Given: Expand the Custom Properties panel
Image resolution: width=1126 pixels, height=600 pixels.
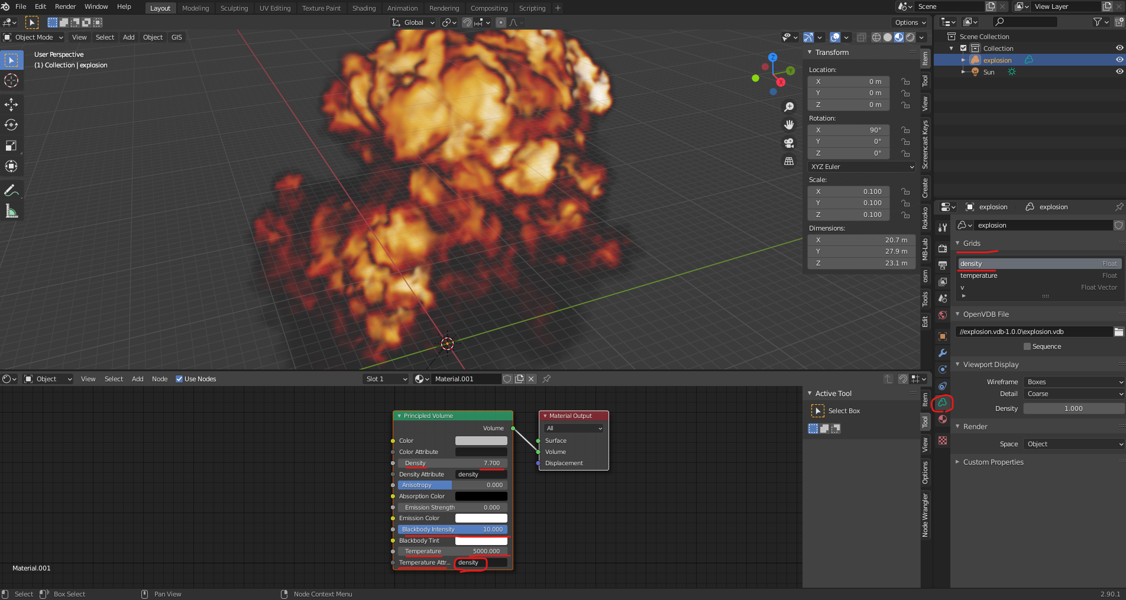Looking at the screenshot, I should click(x=993, y=462).
